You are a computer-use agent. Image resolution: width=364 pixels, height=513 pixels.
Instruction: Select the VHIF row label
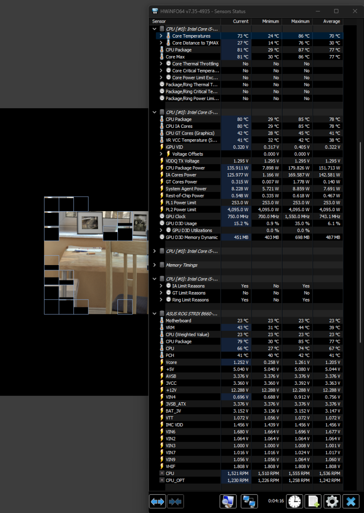[x=170, y=466]
